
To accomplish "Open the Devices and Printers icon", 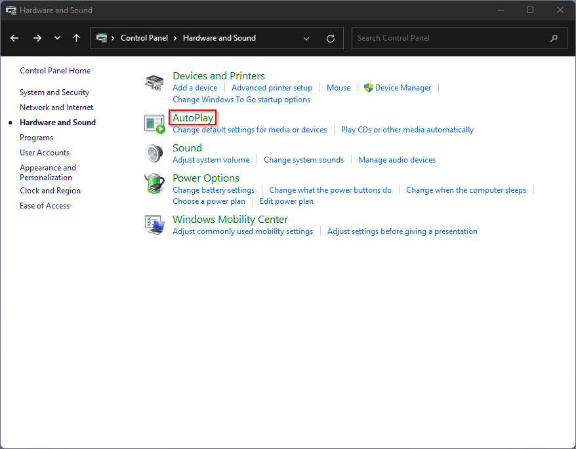I will point(154,83).
